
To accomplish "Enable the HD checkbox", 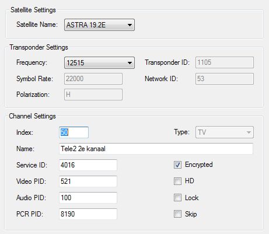I will [x=177, y=181].
